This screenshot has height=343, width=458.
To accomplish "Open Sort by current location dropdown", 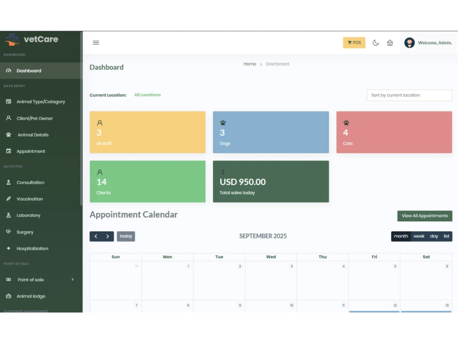I will pos(409,95).
